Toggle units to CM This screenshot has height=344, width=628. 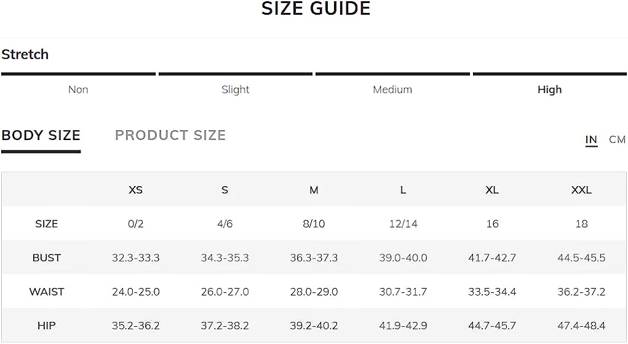(x=617, y=139)
